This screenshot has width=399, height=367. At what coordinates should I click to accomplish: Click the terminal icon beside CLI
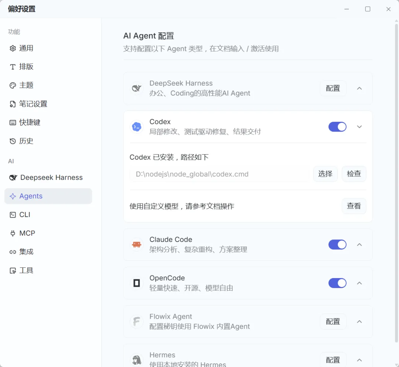(x=13, y=215)
